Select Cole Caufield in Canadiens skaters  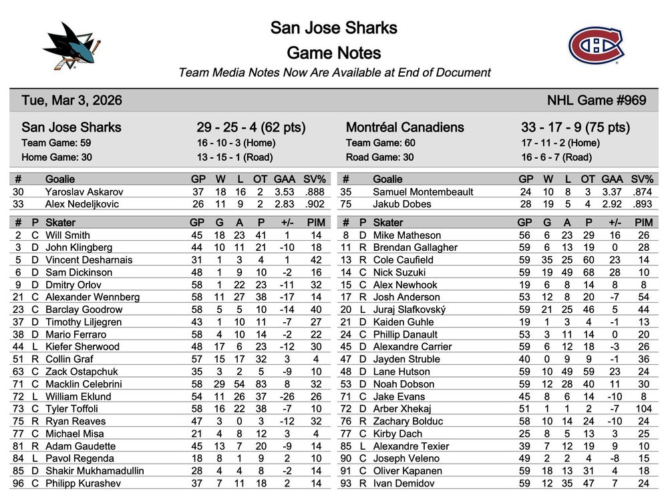pos(404,260)
